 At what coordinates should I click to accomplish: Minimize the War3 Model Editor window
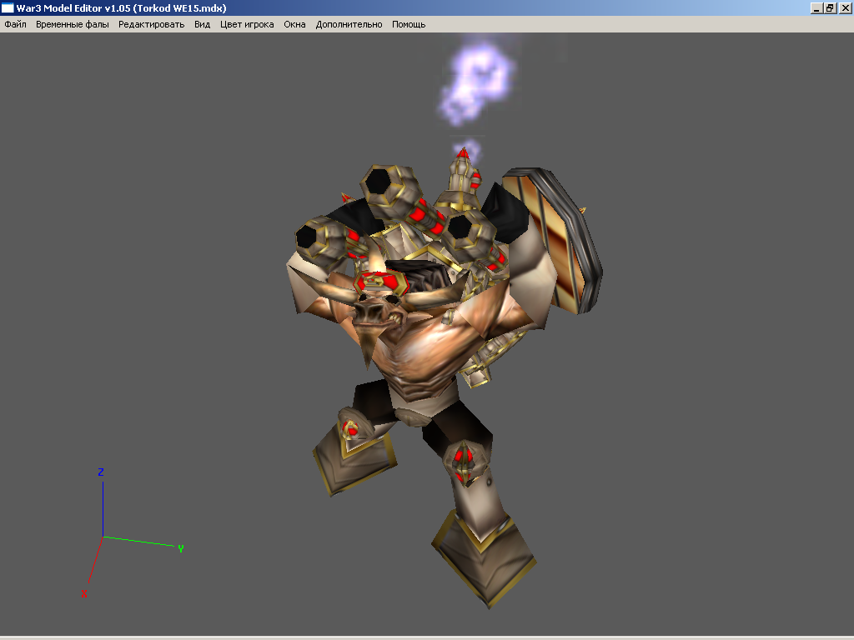click(816, 8)
